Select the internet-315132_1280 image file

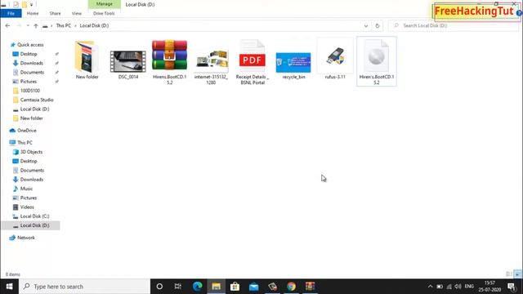211,67
